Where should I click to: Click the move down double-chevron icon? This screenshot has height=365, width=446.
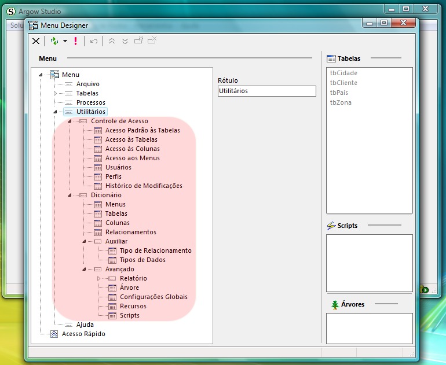click(125, 41)
